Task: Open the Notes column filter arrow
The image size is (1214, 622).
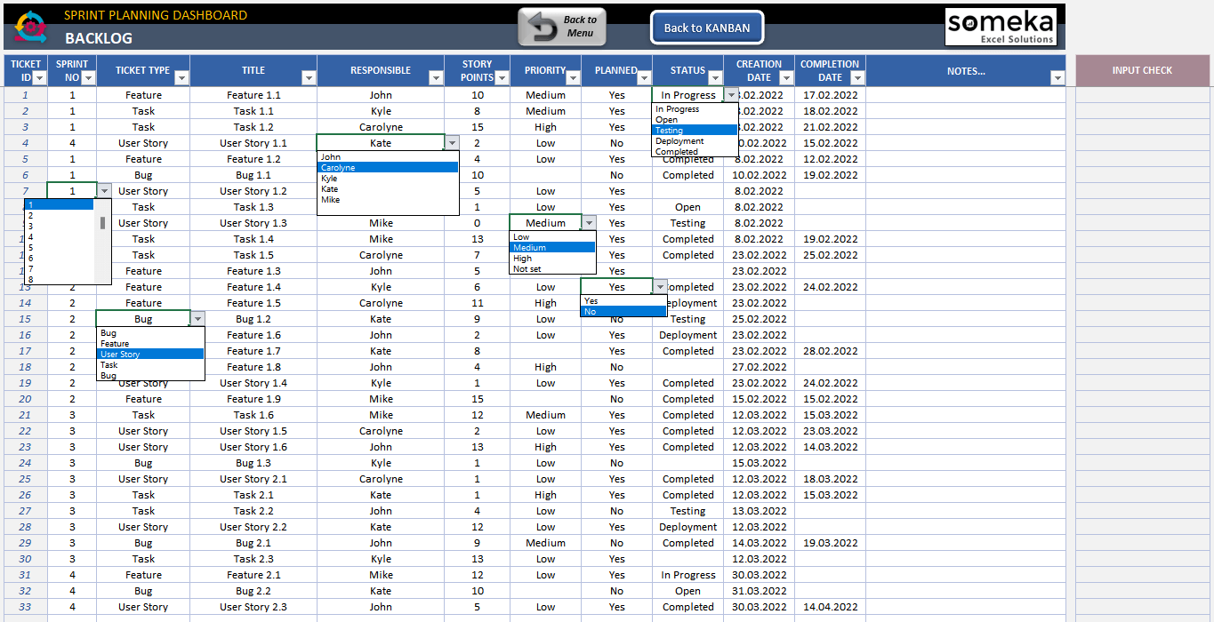Action: 1057,78
